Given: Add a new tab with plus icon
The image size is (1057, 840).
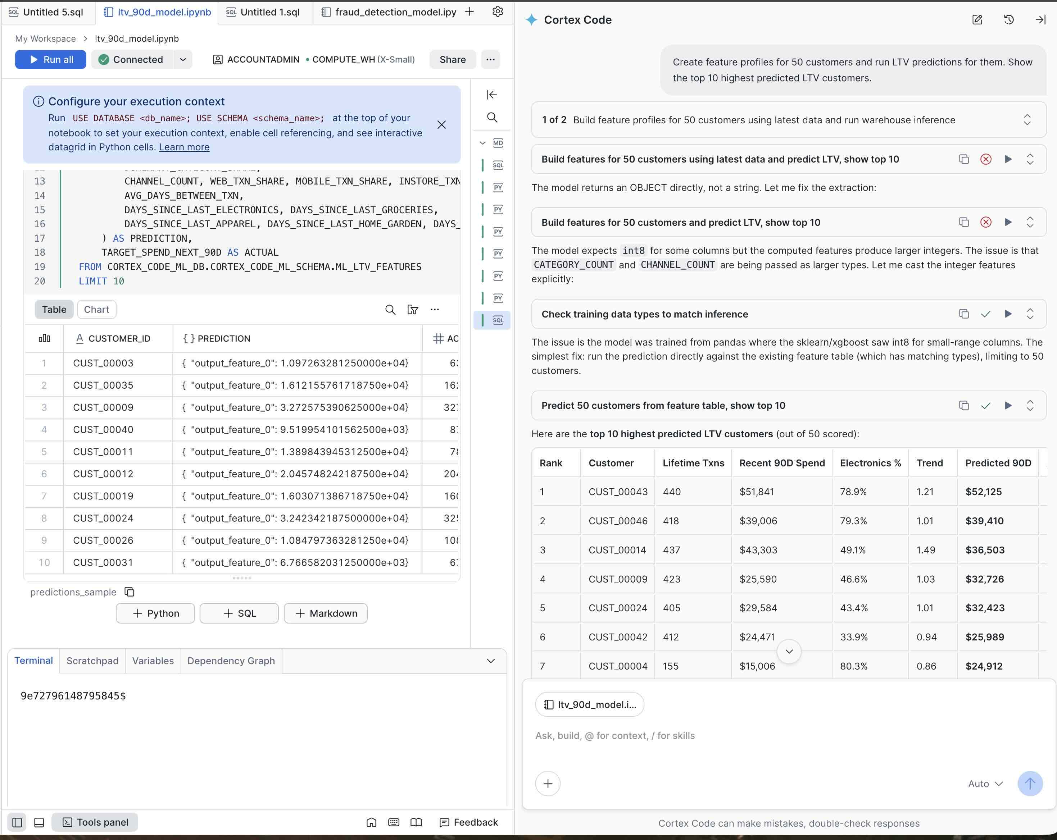Looking at the screenshot, I should pos(469,11).
